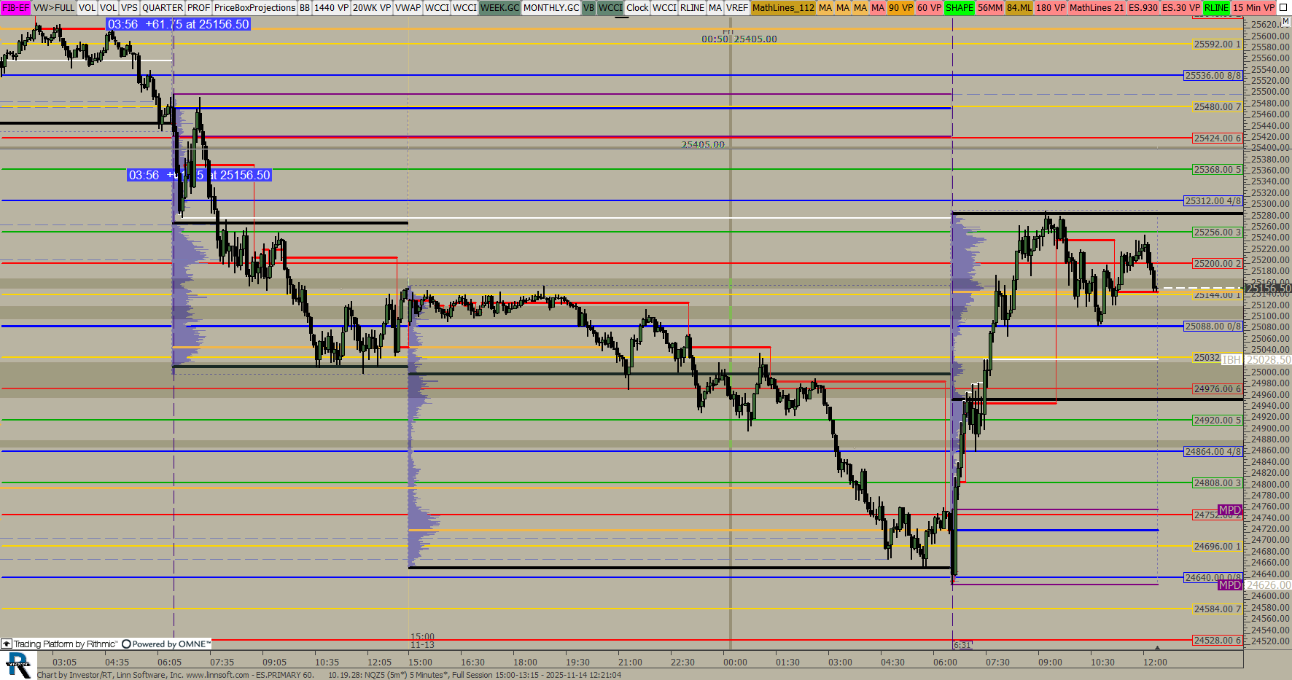Expand the VW>FULL view button

(54, 7)
